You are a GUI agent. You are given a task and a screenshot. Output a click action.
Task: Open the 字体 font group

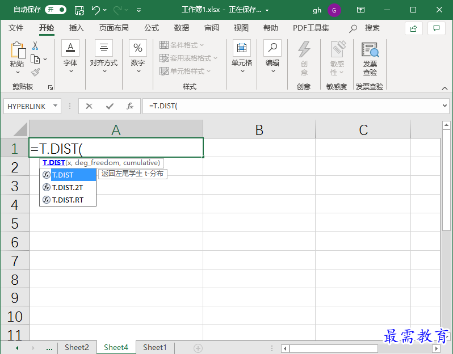click(70, 57)
